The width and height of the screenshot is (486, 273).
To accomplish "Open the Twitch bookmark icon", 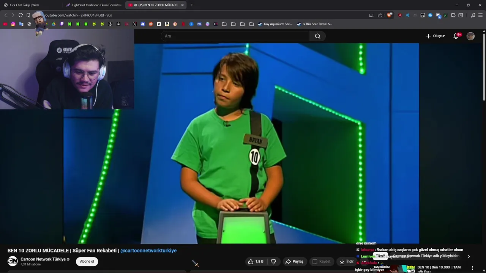I will click(62, 24).
